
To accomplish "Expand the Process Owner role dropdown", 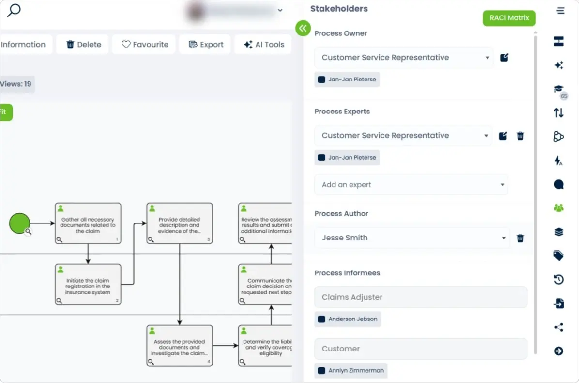I will (487, 58).
